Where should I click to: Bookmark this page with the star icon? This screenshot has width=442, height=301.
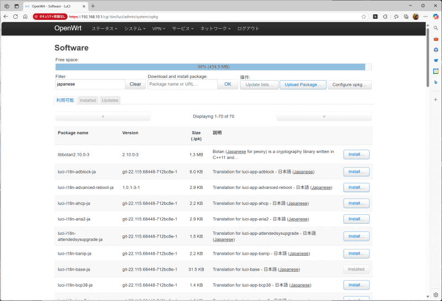click(x=364, y=17)
